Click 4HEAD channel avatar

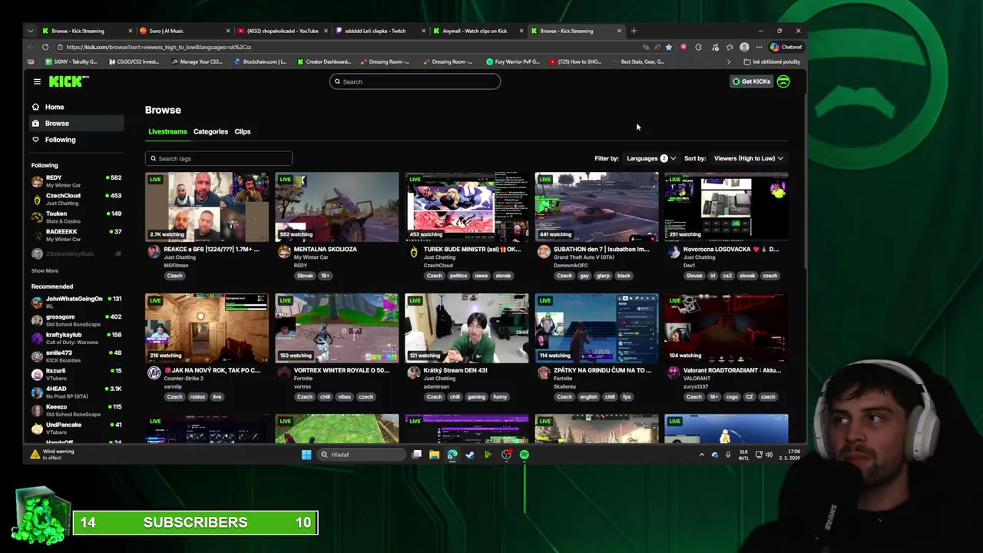click(x=37, y=392)
